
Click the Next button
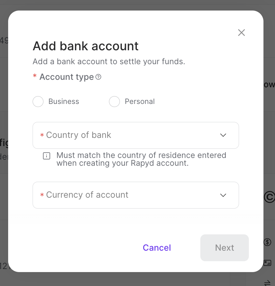pos(224,248)
